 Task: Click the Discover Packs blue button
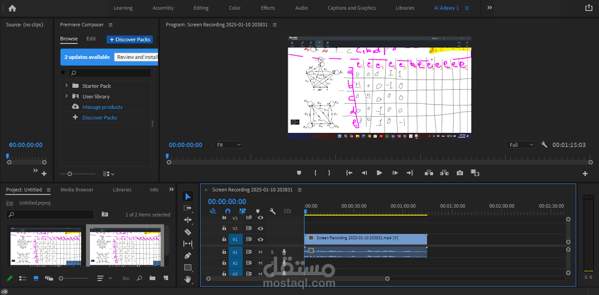coord(129,40)
